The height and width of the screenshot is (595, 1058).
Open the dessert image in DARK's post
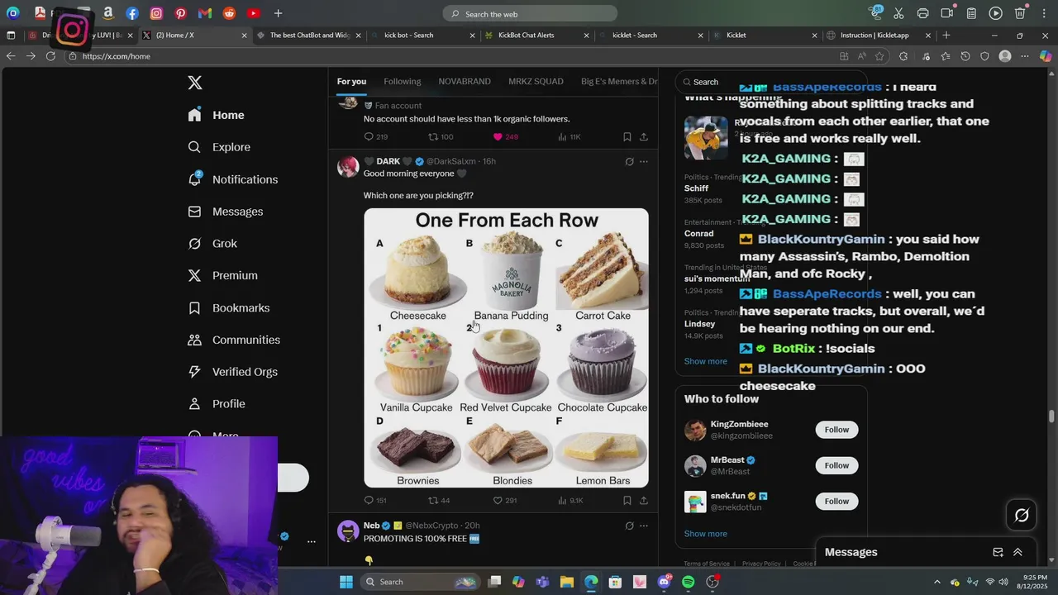pyautogui.click(x=506, y=348)
